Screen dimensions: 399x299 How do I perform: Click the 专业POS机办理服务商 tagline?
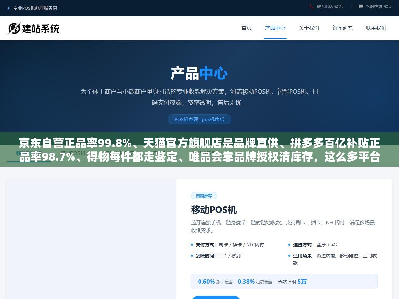coord(35,8)
